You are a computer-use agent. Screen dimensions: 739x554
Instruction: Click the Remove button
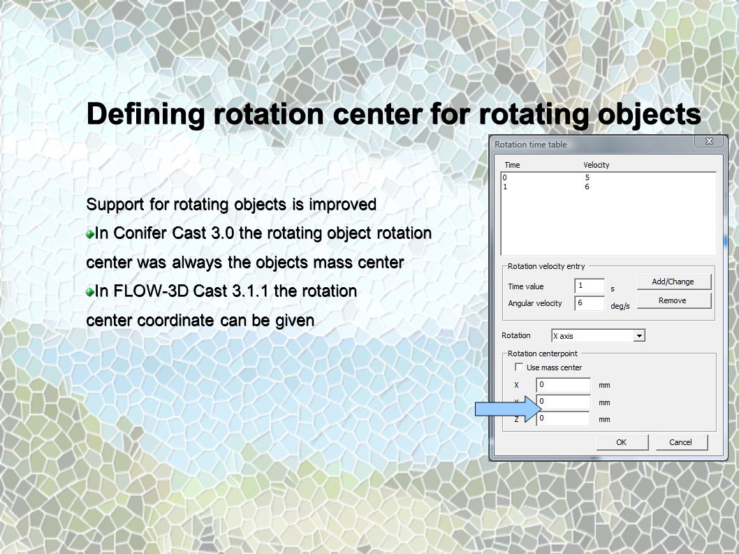coord(674,301)
